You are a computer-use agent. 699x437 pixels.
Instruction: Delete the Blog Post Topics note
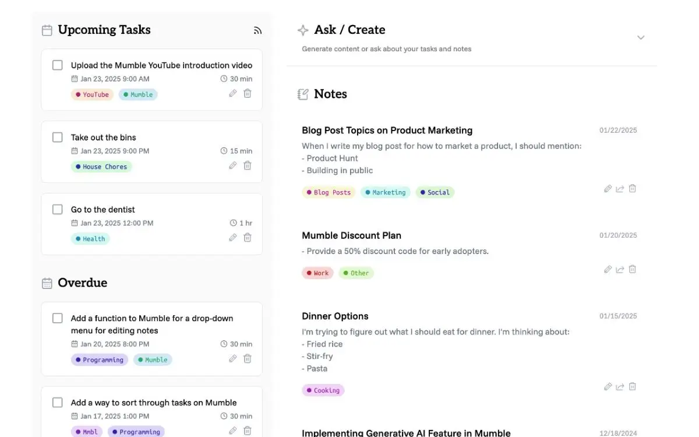point(633,189)
